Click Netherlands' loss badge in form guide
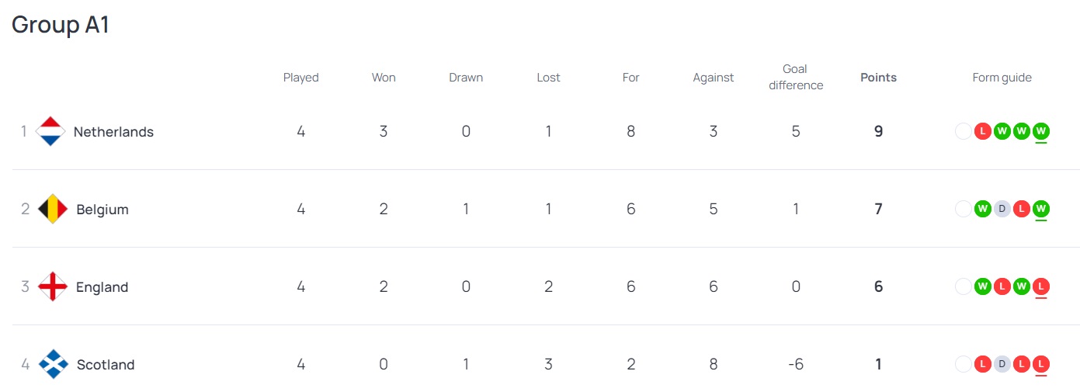The height and width of the screenshot is (392, 1080). (x=982, y=131)
